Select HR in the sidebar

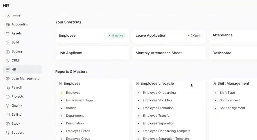(14, 69)
